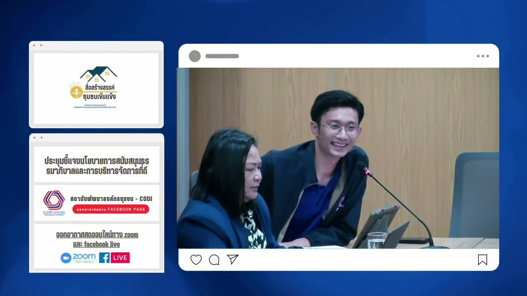
Task: Click the text และ facebook live
Action: tap(96, 244)
